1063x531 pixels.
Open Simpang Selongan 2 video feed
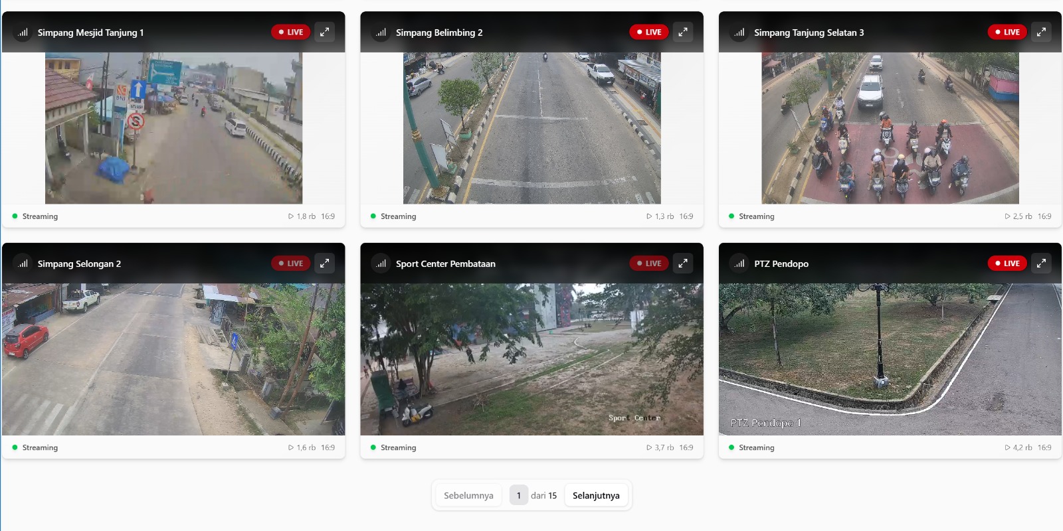click(x=173, y=359)
